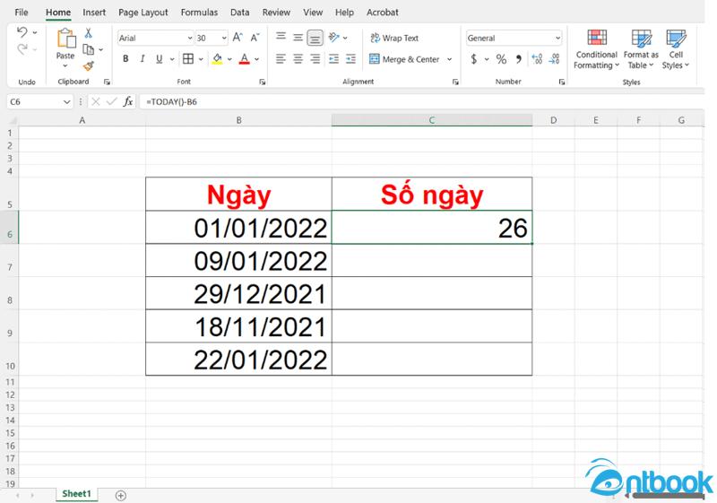Image resolution: width=717 pixels, height=503 pixels.
Task: Align text left
Action: coord(281,59)
